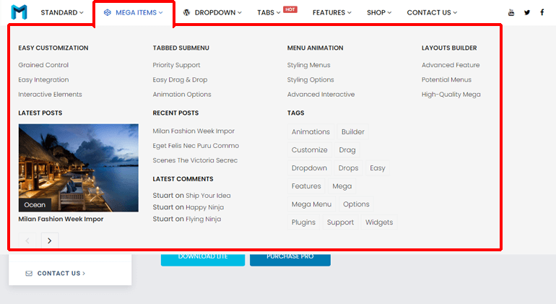Screen dimensions: 556x304
Task: Click the envelope icon beside Contact Us
Action: coord(29,274)
